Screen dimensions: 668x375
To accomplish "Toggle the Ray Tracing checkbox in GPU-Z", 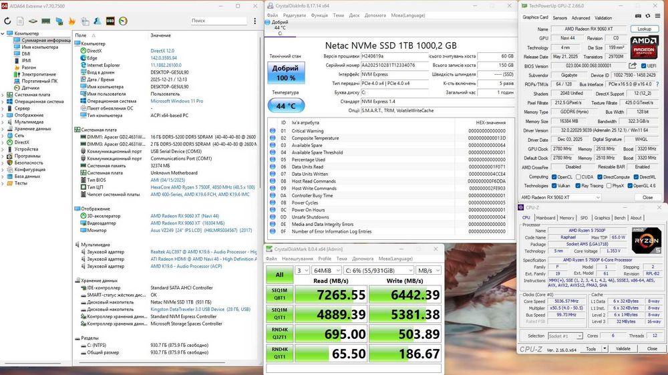I will 578,186.
